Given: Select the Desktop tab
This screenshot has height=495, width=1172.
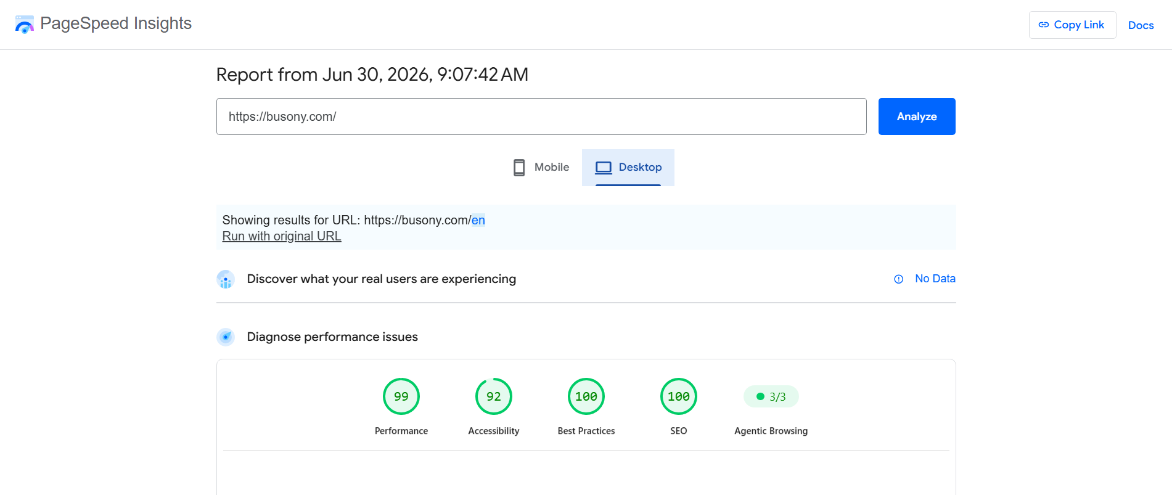Looking at the screenshot, I should (x=628, y=167).
